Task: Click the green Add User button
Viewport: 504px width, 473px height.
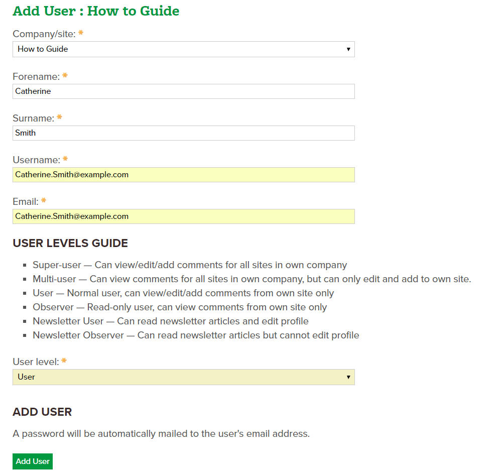Action: tap(33, 461)
